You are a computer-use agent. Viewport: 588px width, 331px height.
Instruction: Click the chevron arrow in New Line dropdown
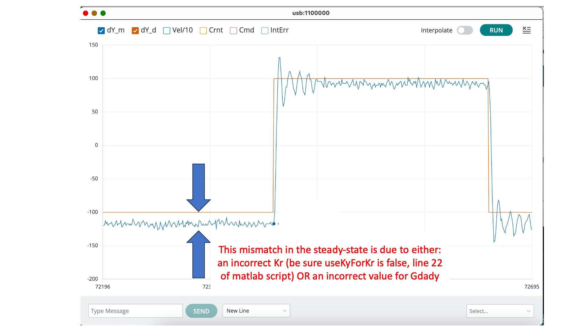pos(285,311)
